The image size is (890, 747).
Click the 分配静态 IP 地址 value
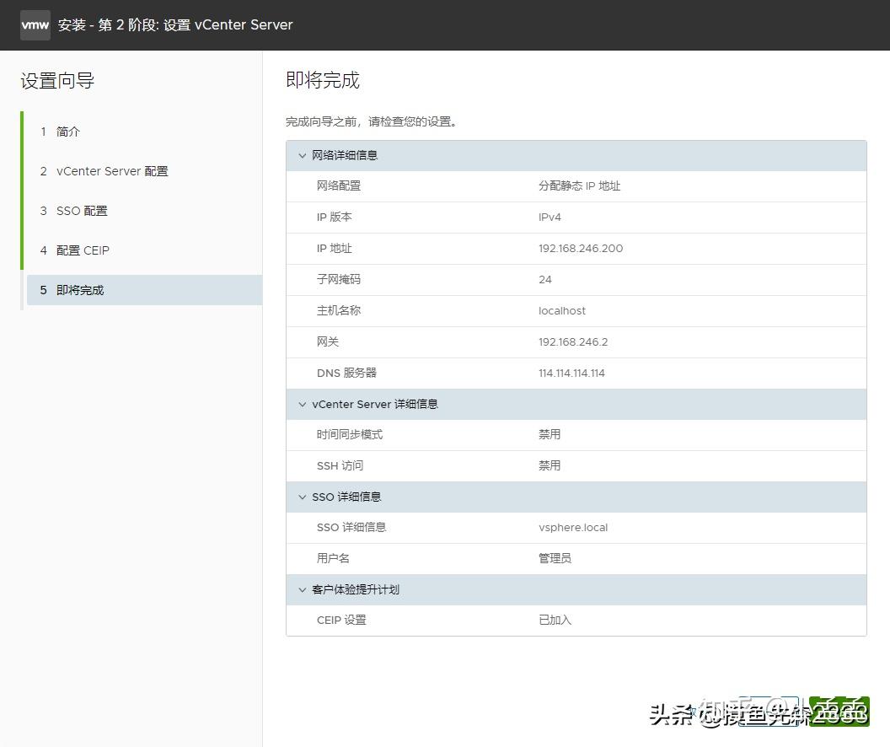click(579, 186)
